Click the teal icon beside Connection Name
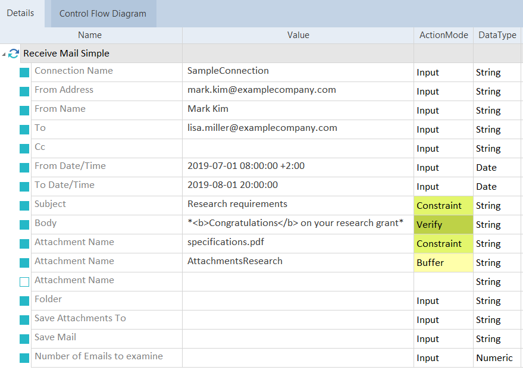Image resolution: width=523 pixels, height=370 pixels. pos(24,73)
